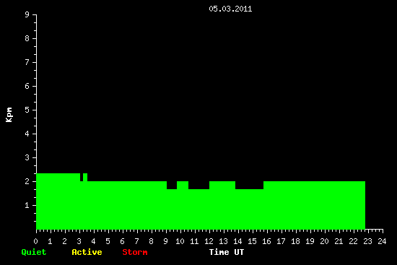Click the Kp value 1 axis label
Viewport: 397px width, 265px height.
[27, 205]
